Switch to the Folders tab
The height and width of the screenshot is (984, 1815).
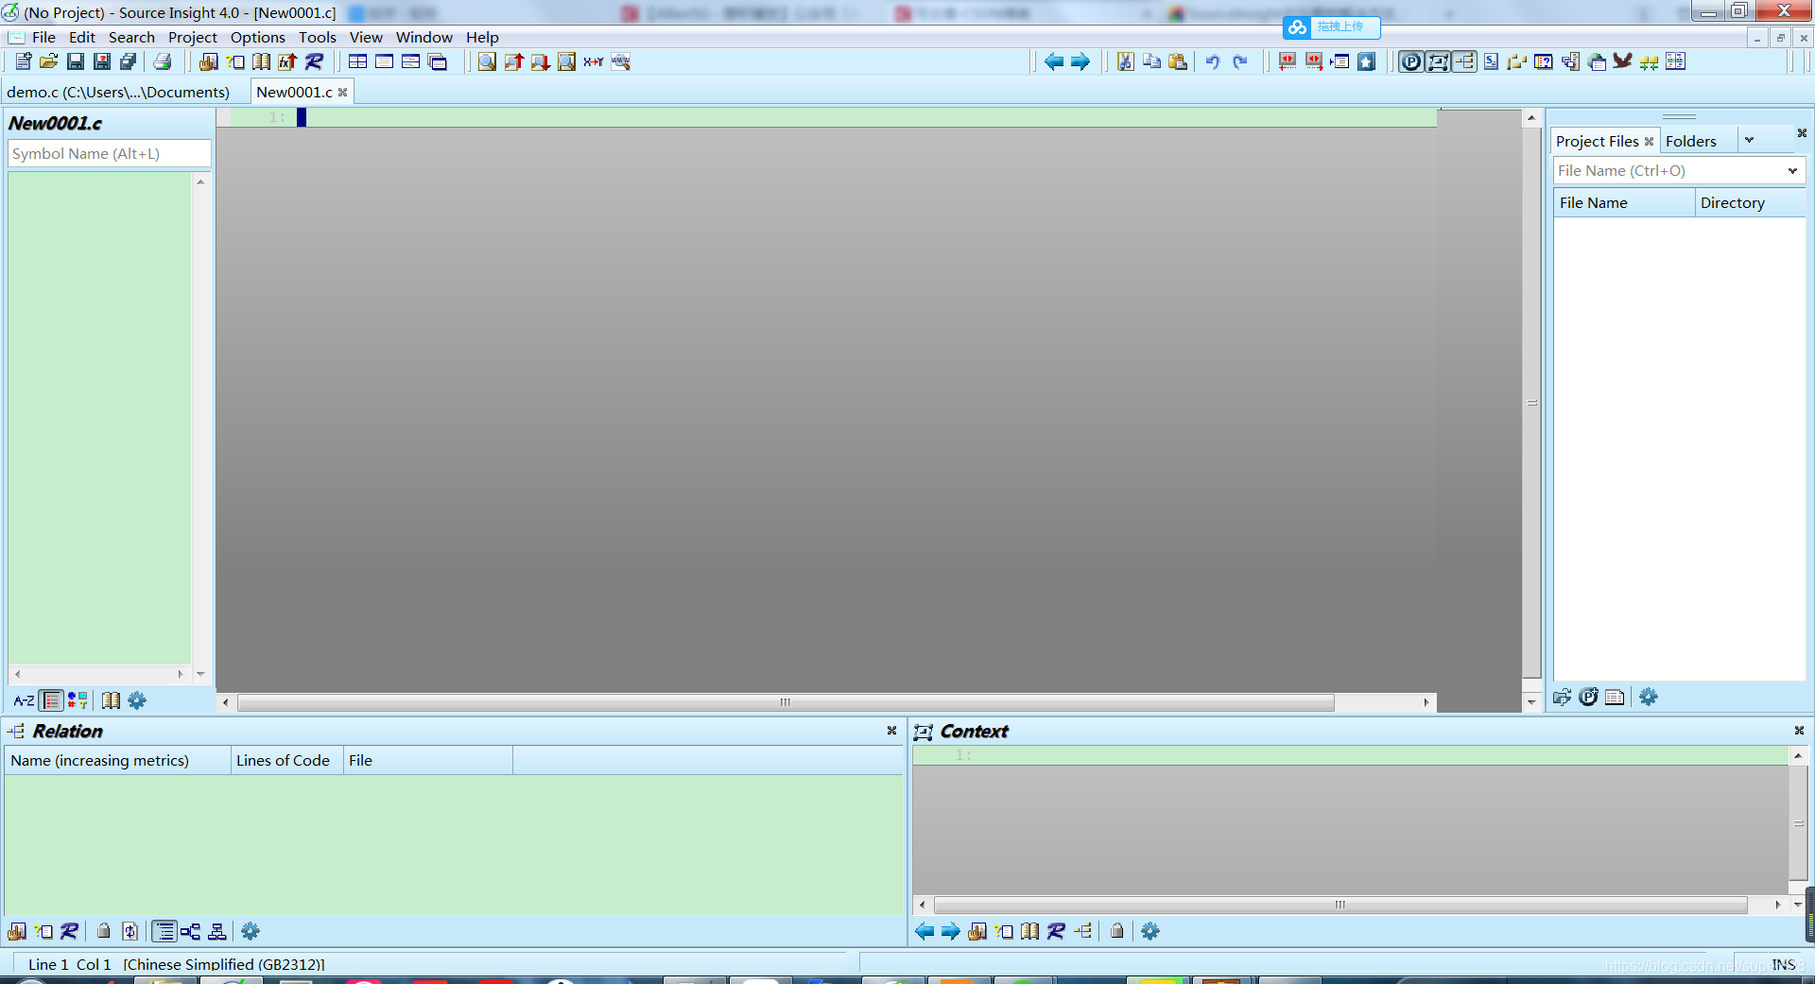point(1691,141)
